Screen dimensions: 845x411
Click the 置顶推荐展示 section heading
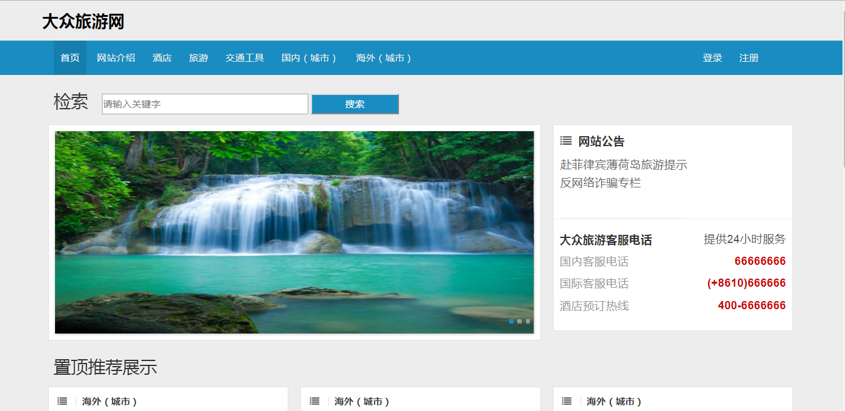coord(105,367)
